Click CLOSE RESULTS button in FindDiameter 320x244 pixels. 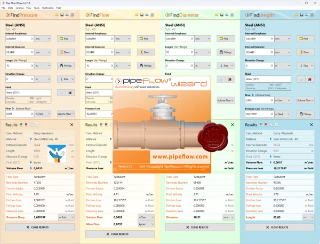(200, 227)
